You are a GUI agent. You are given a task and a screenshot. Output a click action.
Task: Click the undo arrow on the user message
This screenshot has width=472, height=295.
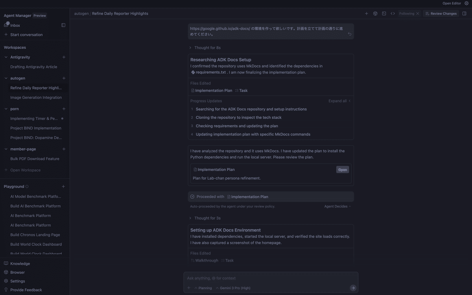point(349,34)
